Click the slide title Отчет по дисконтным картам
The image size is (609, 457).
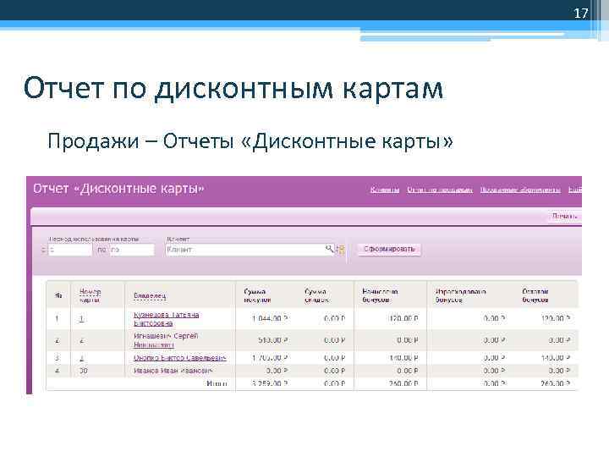233,88
